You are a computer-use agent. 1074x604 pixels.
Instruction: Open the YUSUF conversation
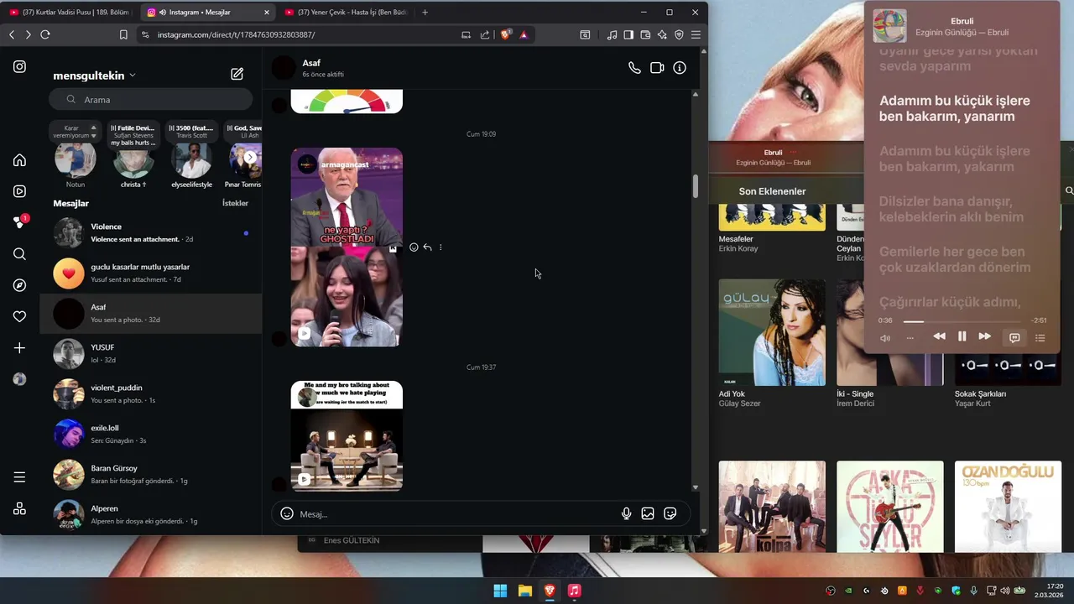(151, 353)
